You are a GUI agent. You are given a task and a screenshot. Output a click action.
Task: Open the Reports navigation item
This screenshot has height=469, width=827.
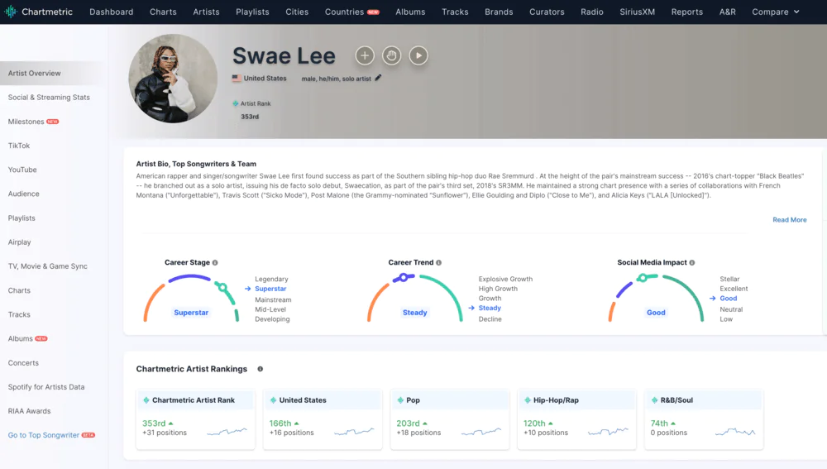(686, 12)
